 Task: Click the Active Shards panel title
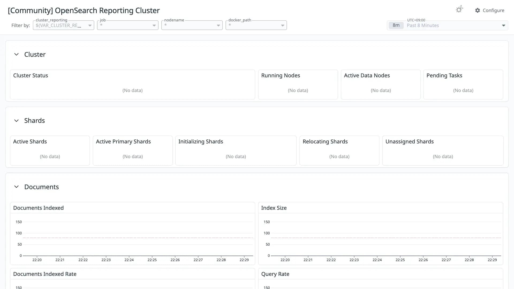click(x=30, y=142)
